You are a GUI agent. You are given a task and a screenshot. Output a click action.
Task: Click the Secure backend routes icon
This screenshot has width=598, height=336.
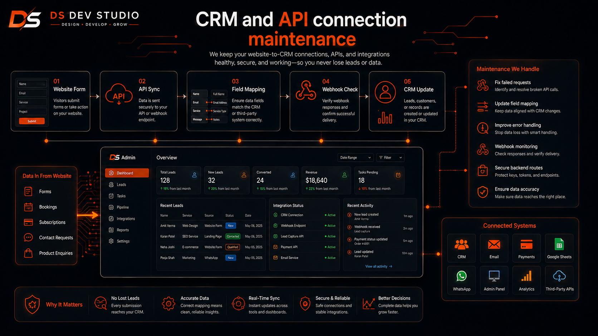(482, 171)
